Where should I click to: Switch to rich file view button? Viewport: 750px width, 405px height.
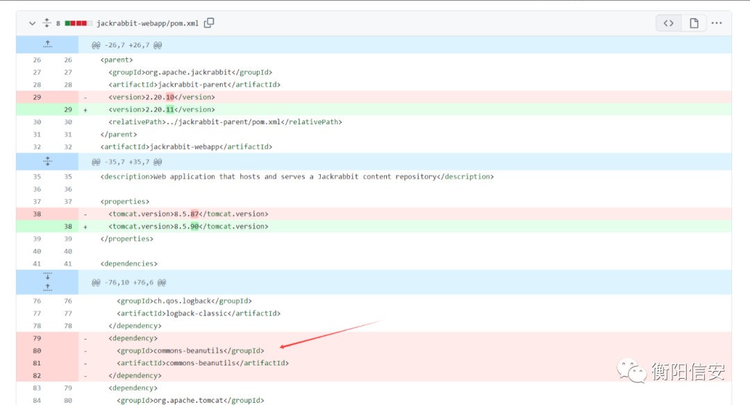click(x=694, y=23)
